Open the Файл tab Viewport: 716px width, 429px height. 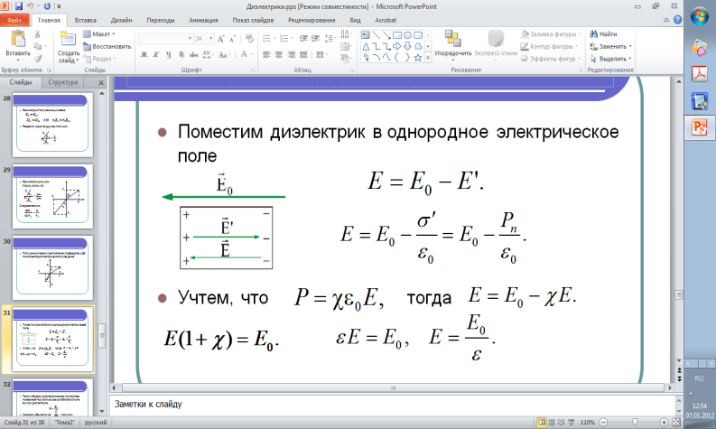click(x=14, y=20)
